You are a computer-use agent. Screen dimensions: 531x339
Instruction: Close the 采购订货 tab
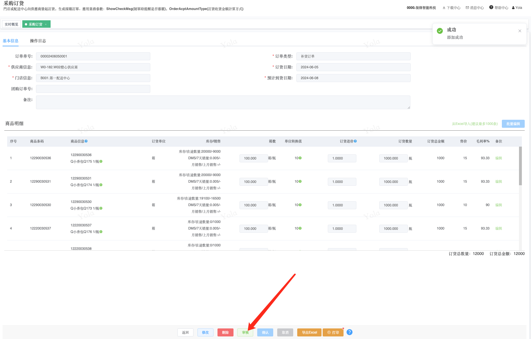[46, 24]
